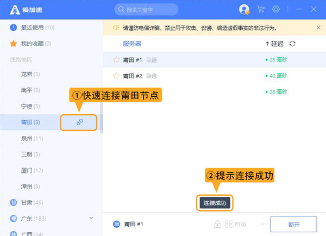Open the user account avatar
The width and height of the screenshot is (326, 236).
(244, 9)
